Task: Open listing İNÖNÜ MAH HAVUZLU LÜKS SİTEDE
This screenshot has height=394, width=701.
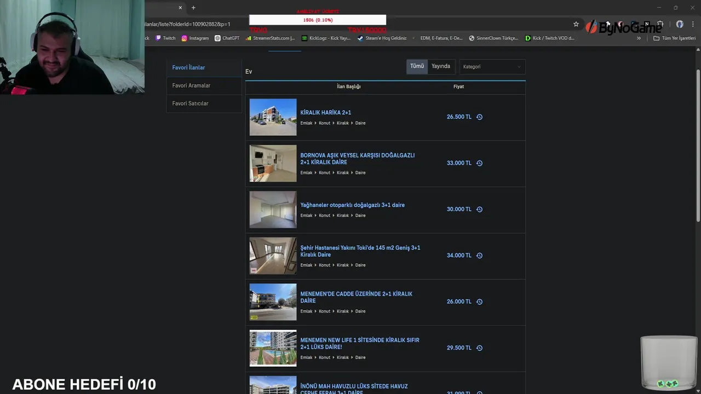Action: pos(354,389)
